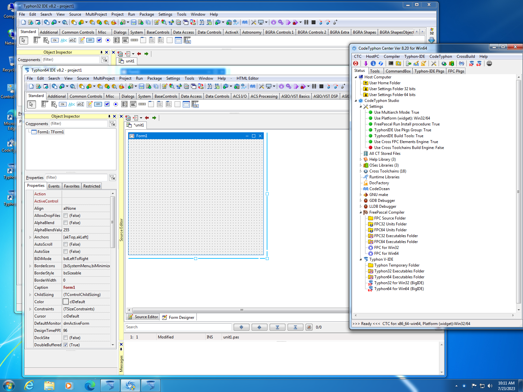Expand the Cross Toolchains (18) node
The width and height of the screenshot is (523, 392).
coord(361,171)
